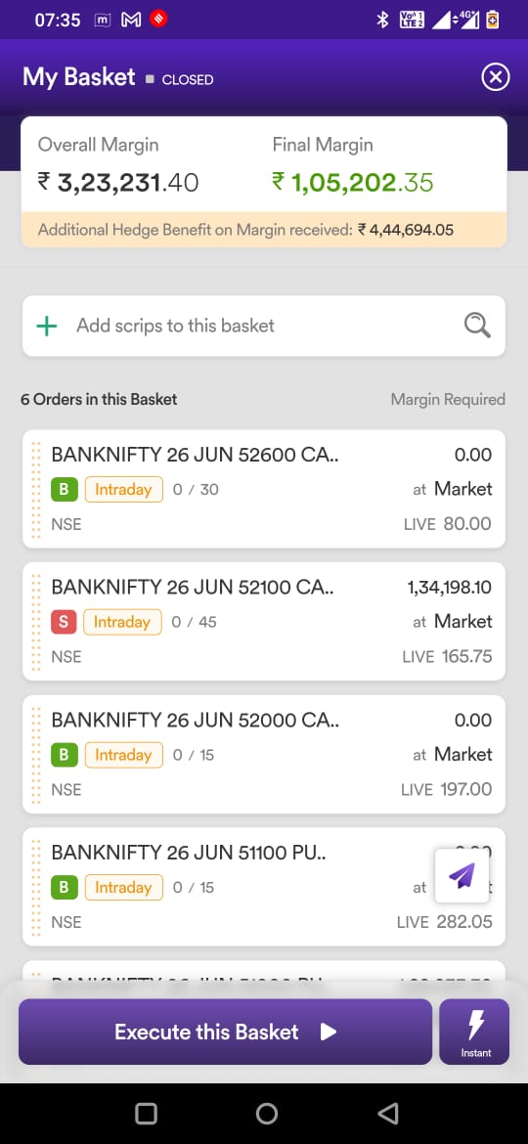Tap Add scripts to this basket field
Image resolution: width=528 pixels, height=1144 pixels.
click(263, 327)
